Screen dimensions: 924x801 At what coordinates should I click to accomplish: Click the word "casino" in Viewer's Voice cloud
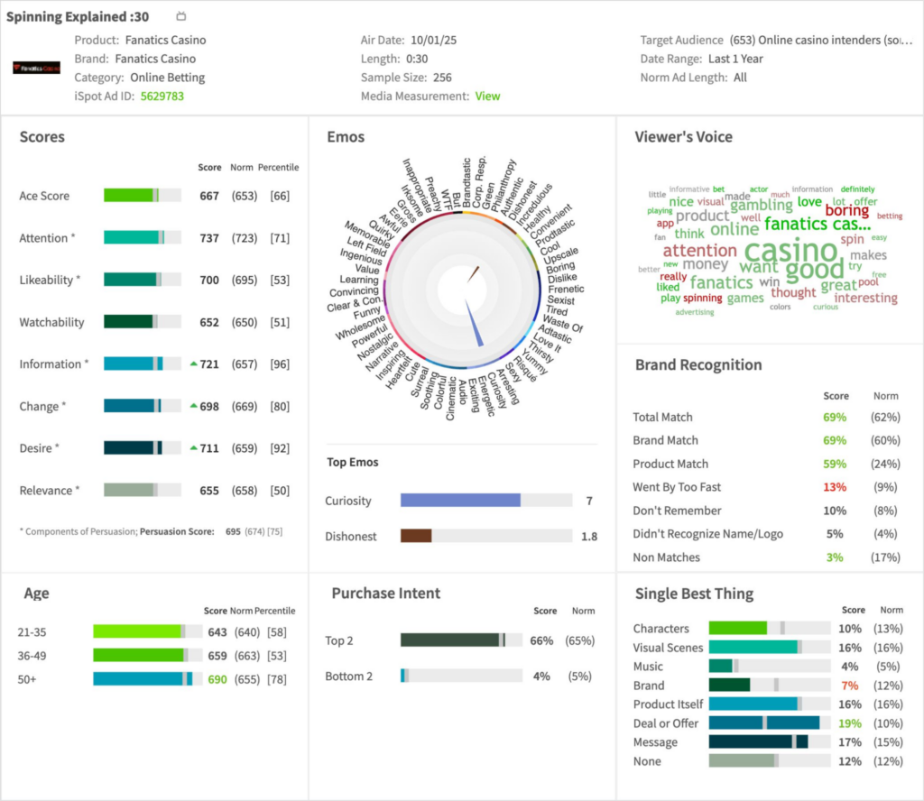(x=793, y=251)
